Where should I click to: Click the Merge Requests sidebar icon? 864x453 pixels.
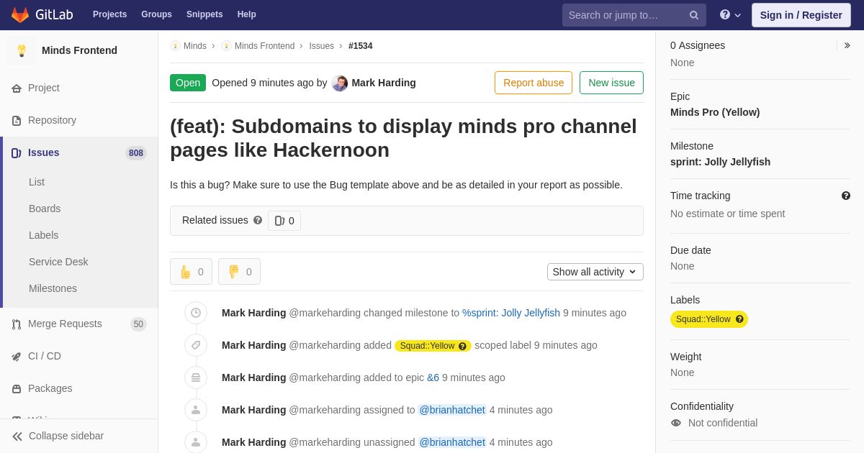(x=17, y=324)
